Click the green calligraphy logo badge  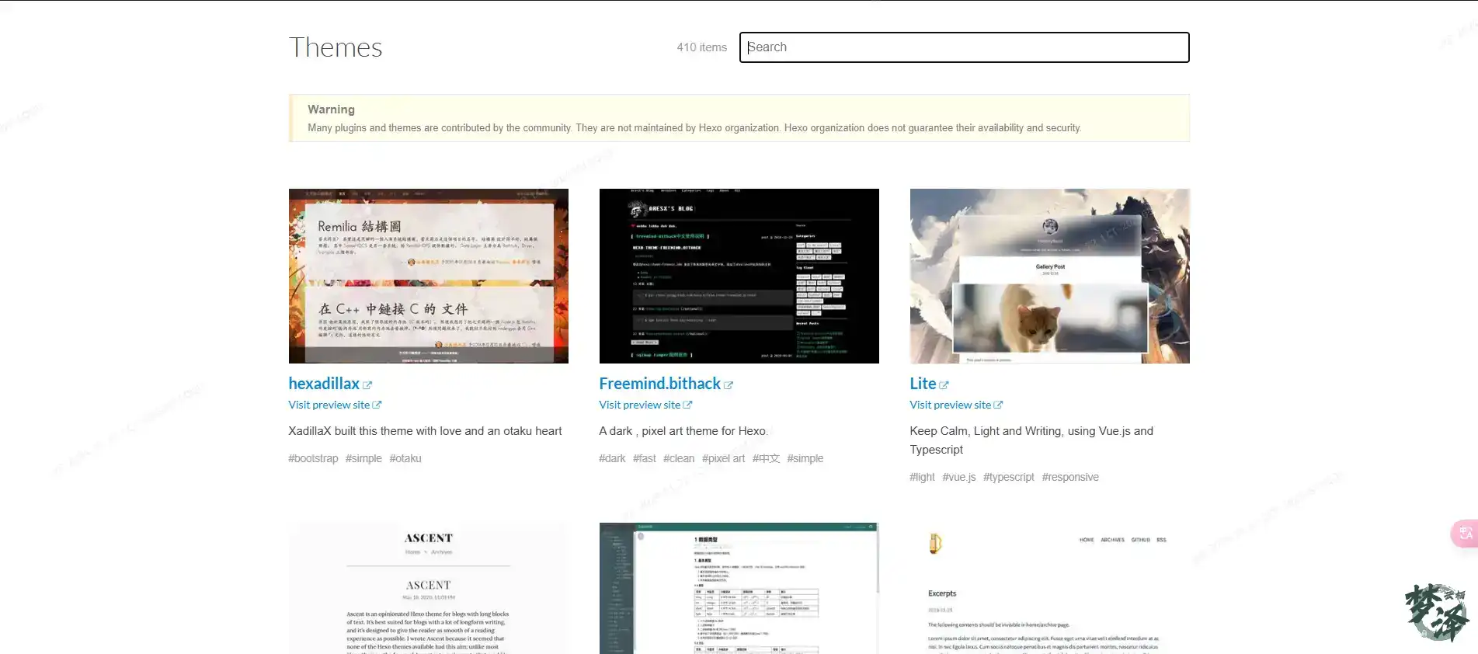[1436, 612]
